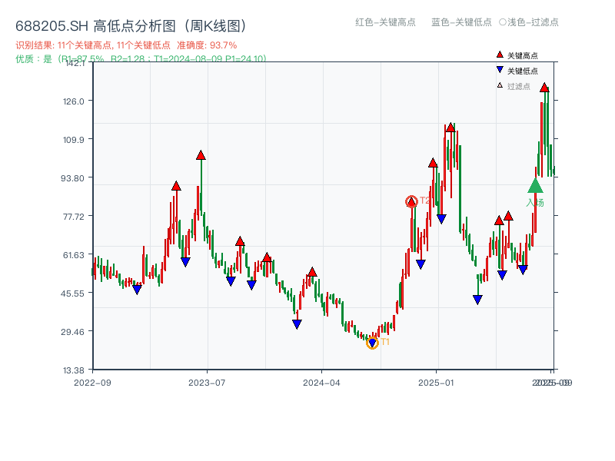Screen dimensions: 615x461
Task: Click the highest red triangle near the chart peak
Action: tap(545, 88)
